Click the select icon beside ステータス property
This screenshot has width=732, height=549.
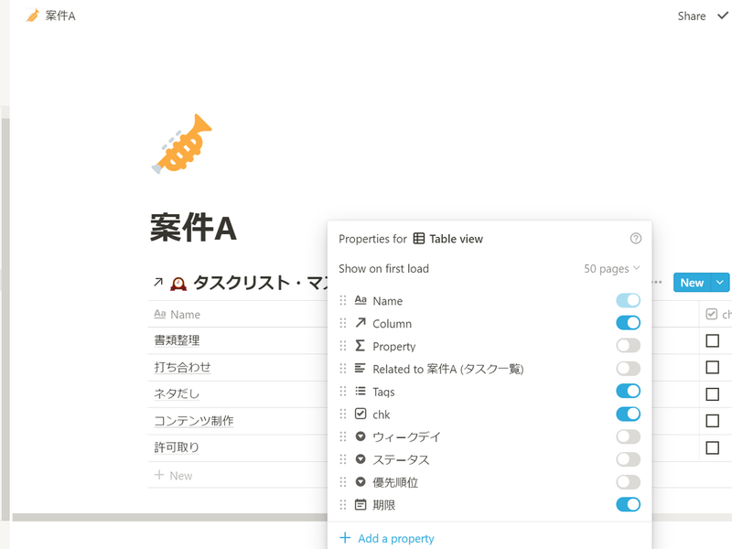[363, 459]
